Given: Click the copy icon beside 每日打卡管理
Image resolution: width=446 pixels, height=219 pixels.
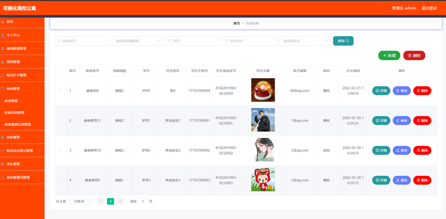Looking at the screenshot, I should (3, 75).
